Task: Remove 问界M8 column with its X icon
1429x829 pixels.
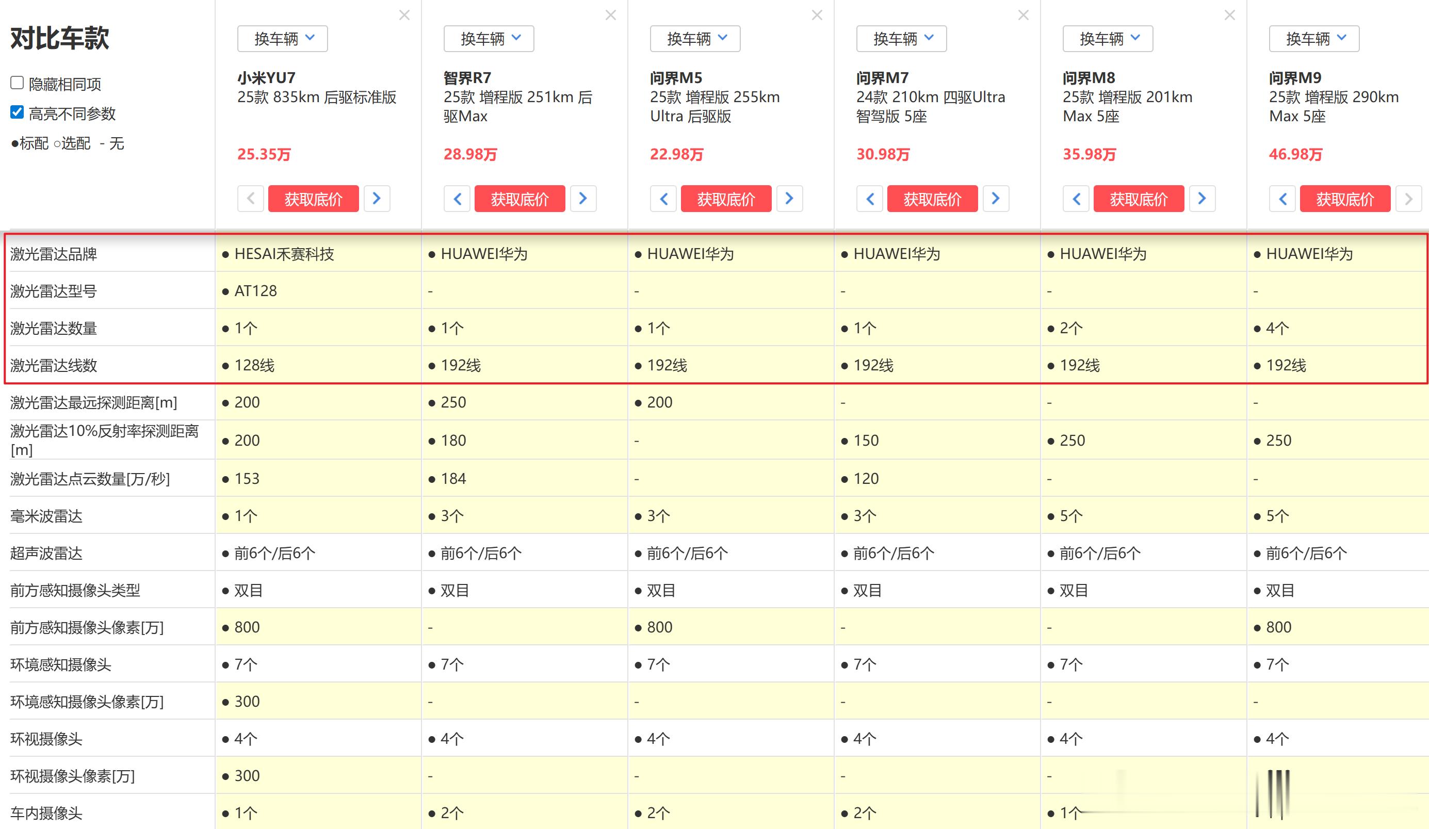Action: coord(1230,15)
